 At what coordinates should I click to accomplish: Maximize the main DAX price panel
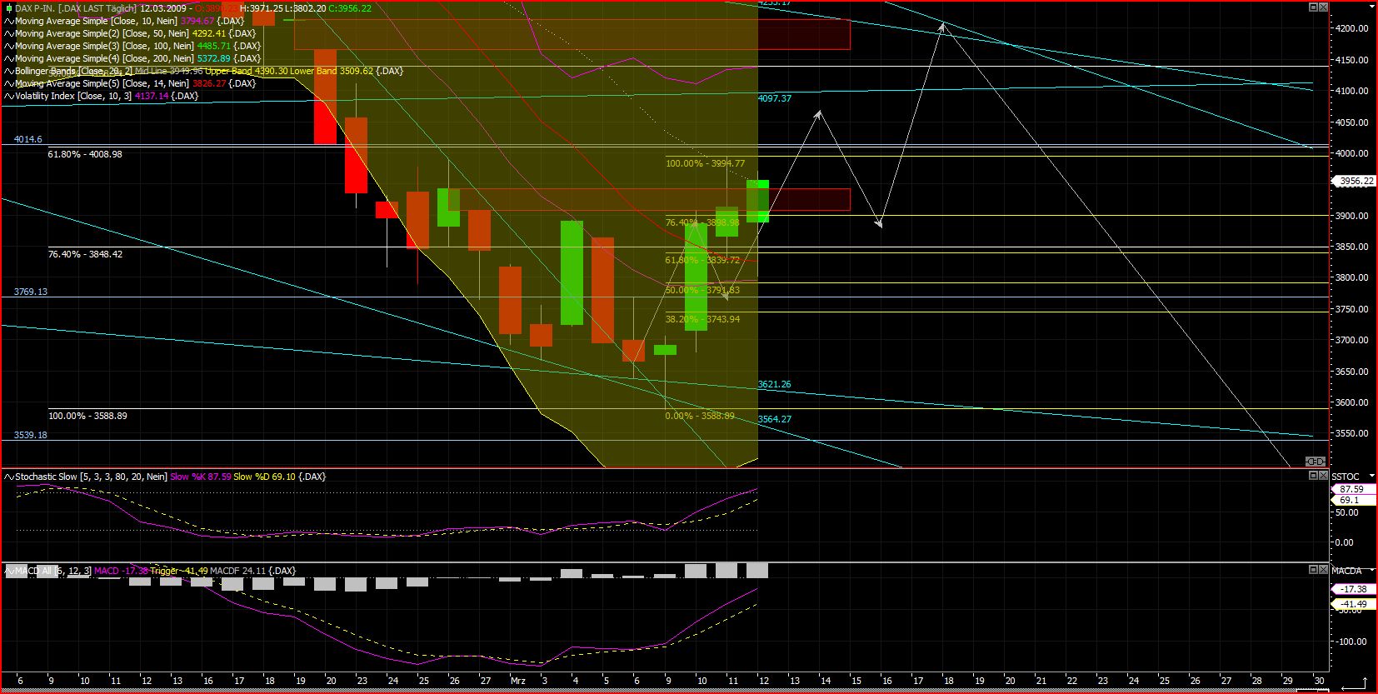click(1313, 7)
